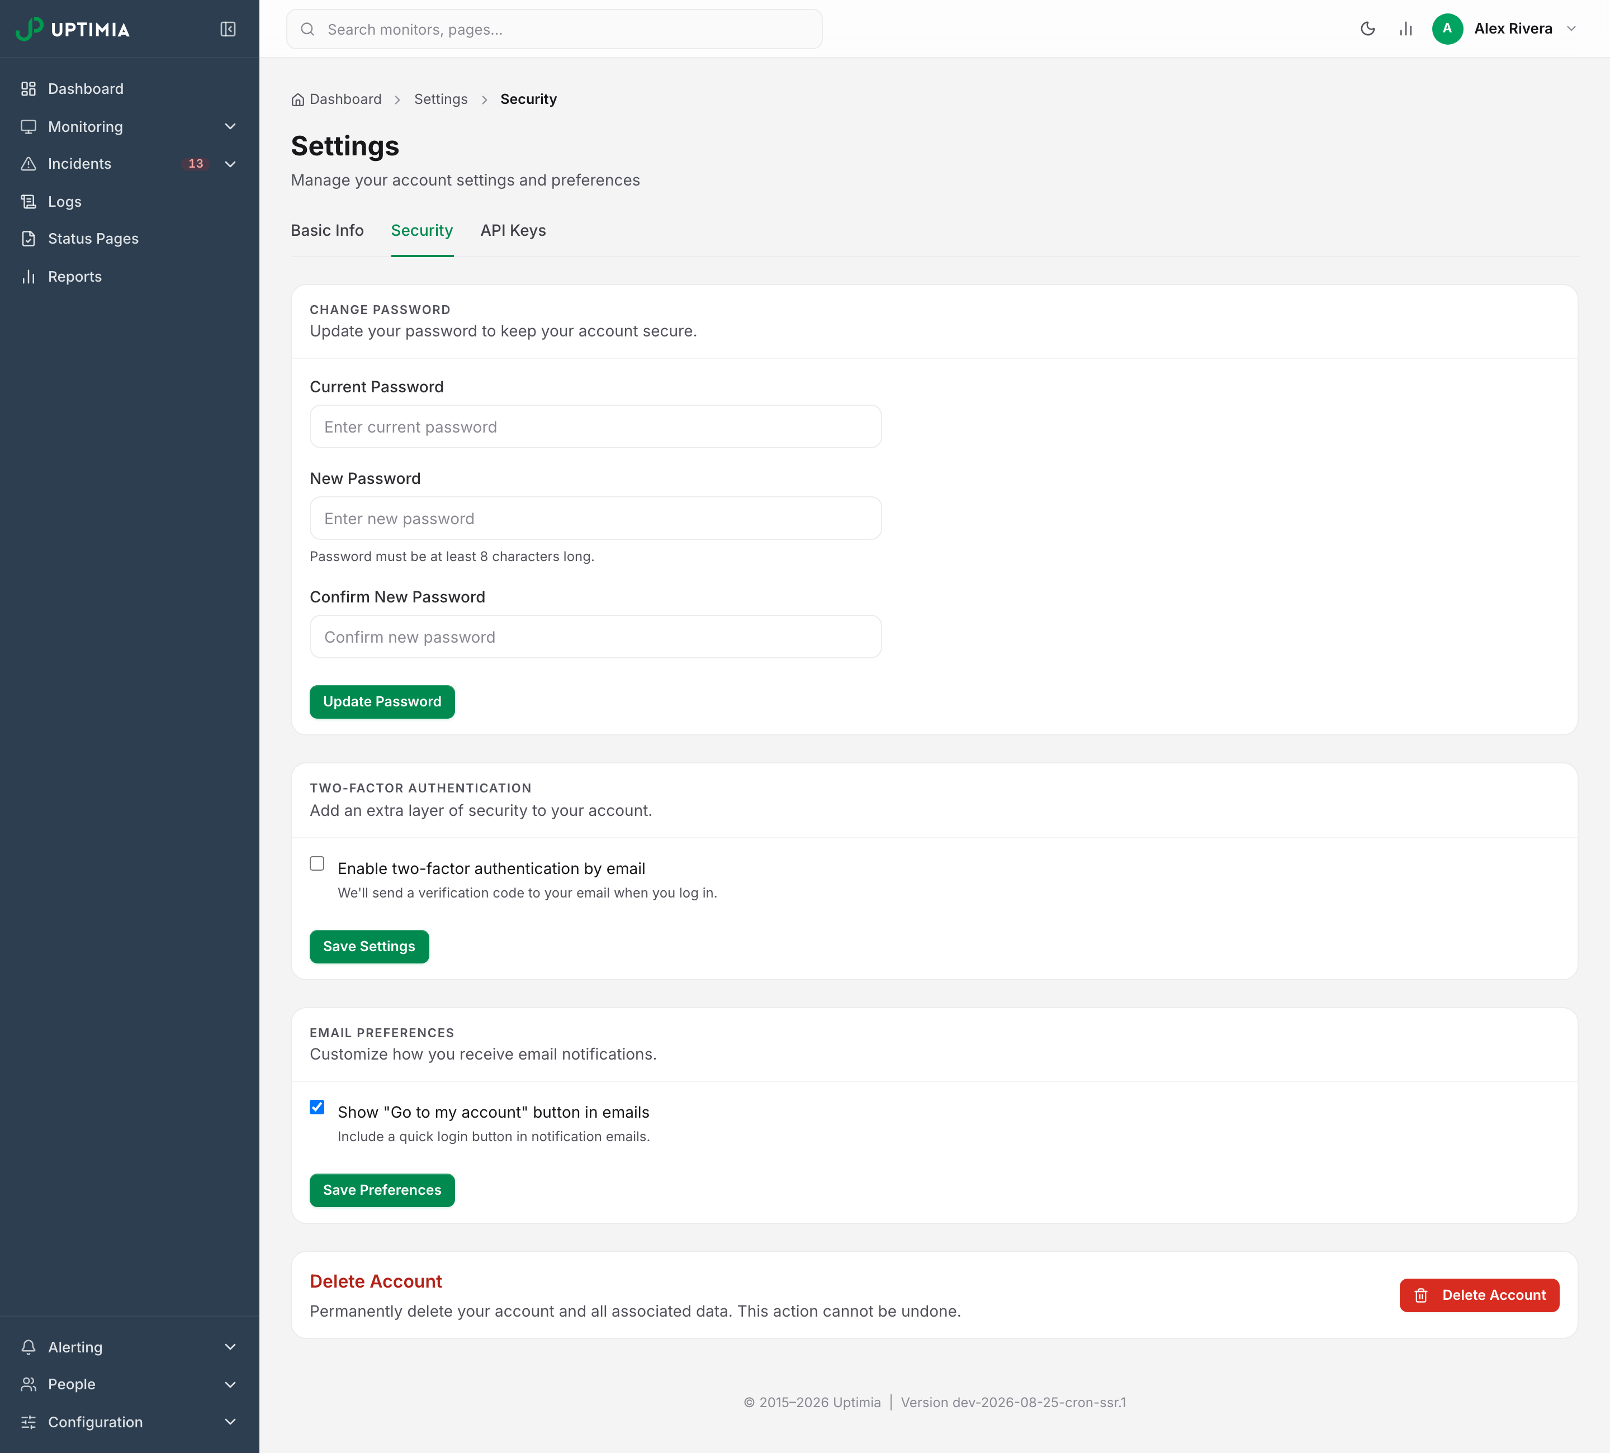The image size is (1610, 1453).
Task: Enable two-factor authentication by email checkbox
Action: [317, 864]
